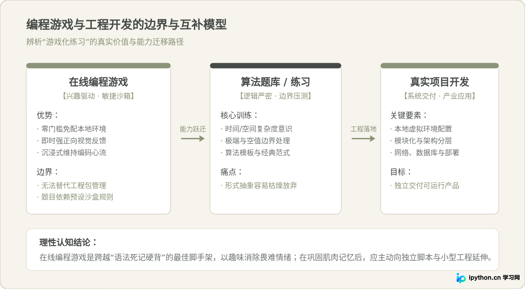Click the '优势：' label
The width and height of the screenshot is (525, 289).
(x=48, y=115)
